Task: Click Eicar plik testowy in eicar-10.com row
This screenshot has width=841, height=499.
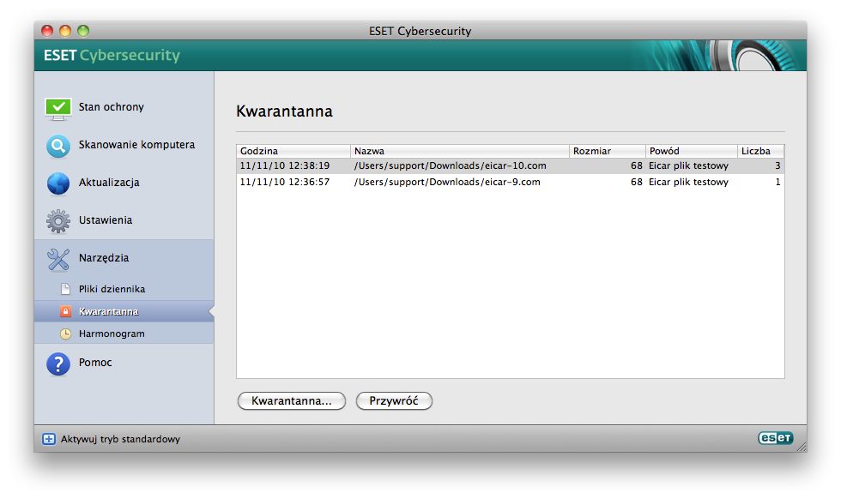Action: pyautogui.click(x=688, y=165)
